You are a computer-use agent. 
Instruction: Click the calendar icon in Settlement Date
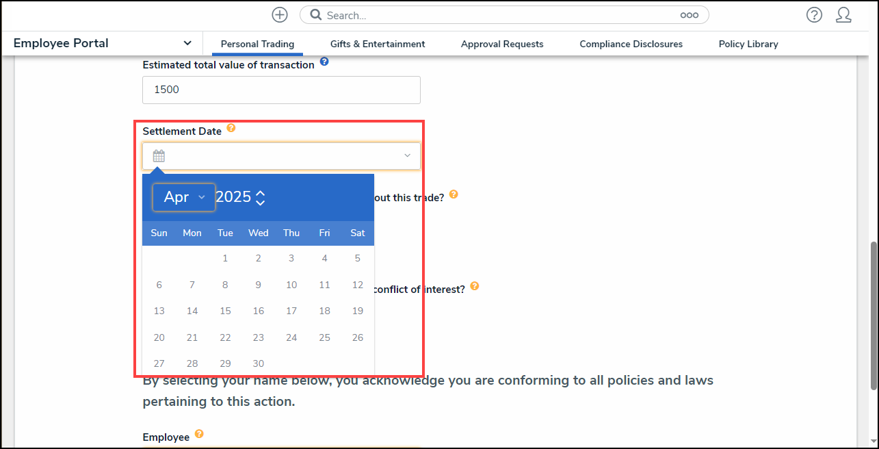pyautogui.click(x=159, y=156)
